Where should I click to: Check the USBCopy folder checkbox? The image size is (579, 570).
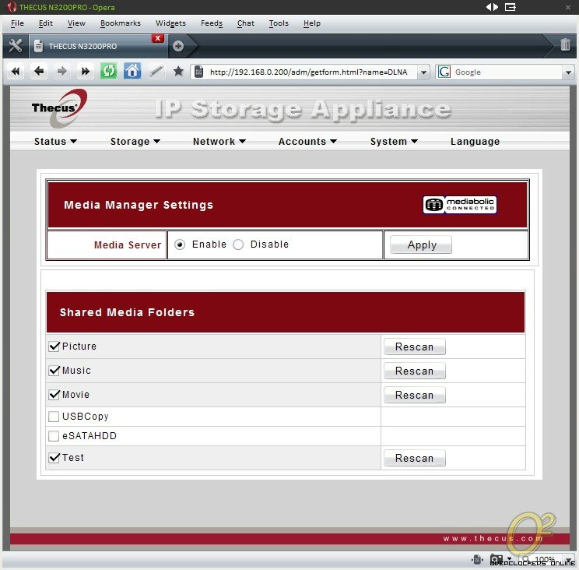pyautogui.click(x=54, y=417)
